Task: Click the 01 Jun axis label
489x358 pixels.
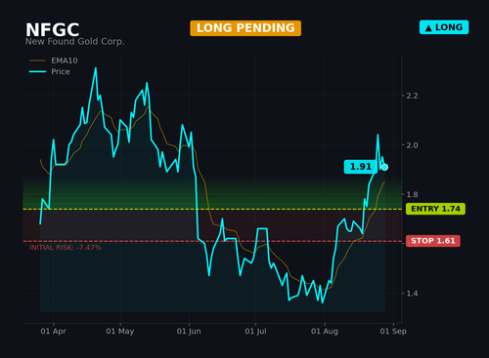Action: tap(189, 332)
